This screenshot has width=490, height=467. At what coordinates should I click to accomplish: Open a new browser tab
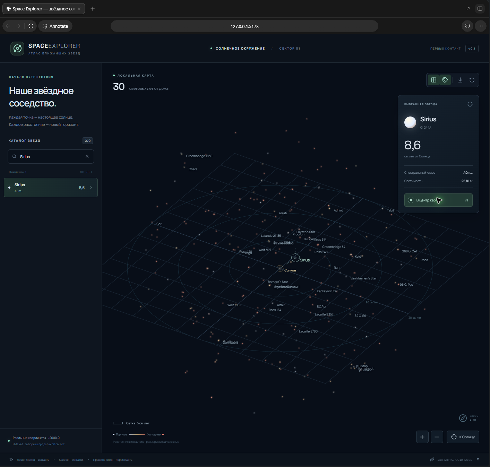click(x=93, y=9)
